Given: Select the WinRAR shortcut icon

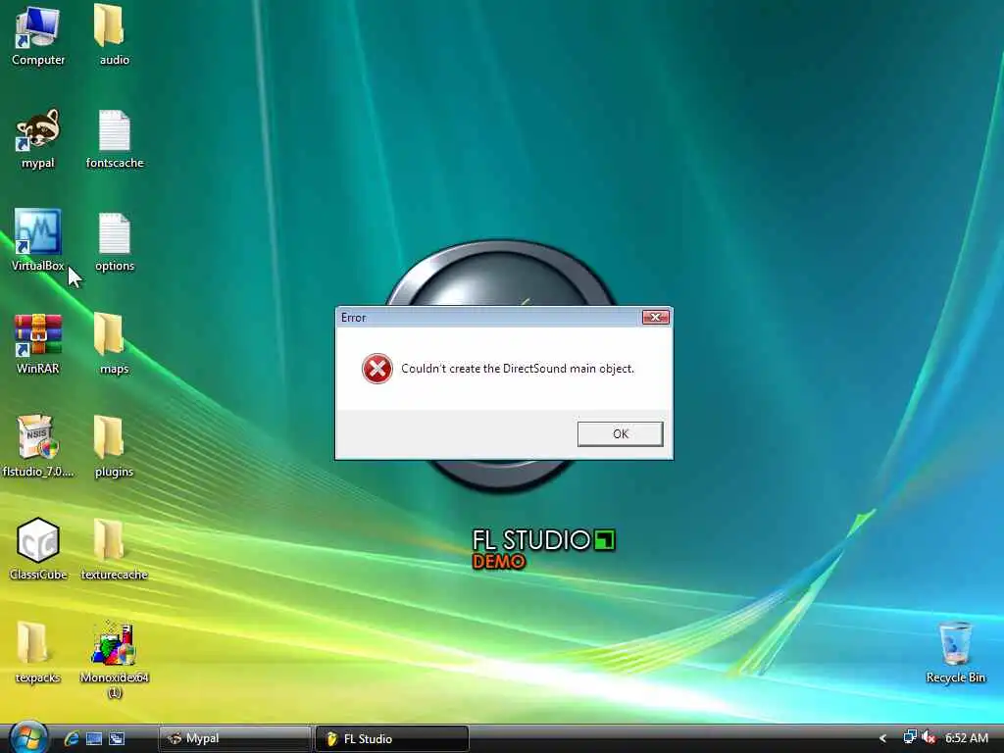Looking at the screenshot, I should pyautogui.click(x=38, y=344).
